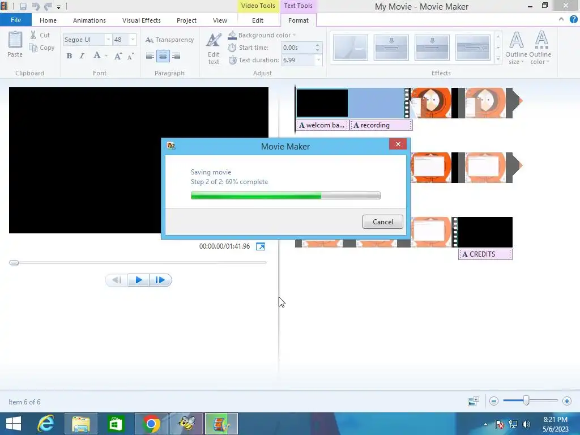Play the movie preview

point(139,280)
